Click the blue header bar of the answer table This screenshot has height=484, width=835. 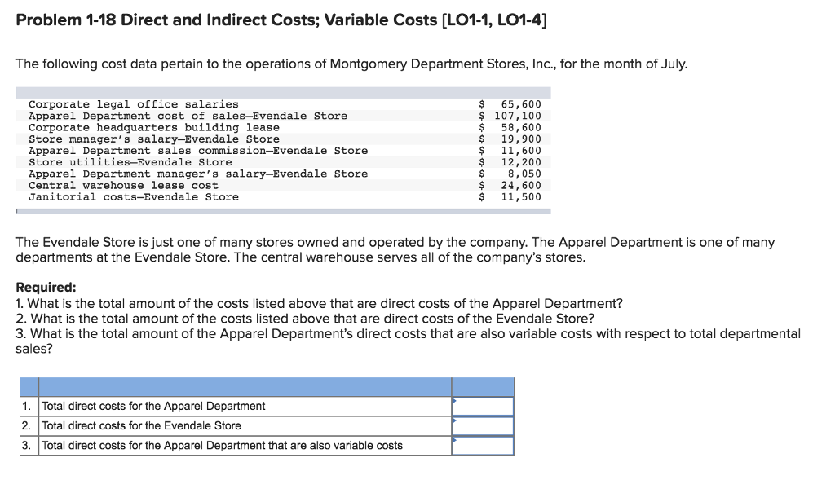coord(269,386)
